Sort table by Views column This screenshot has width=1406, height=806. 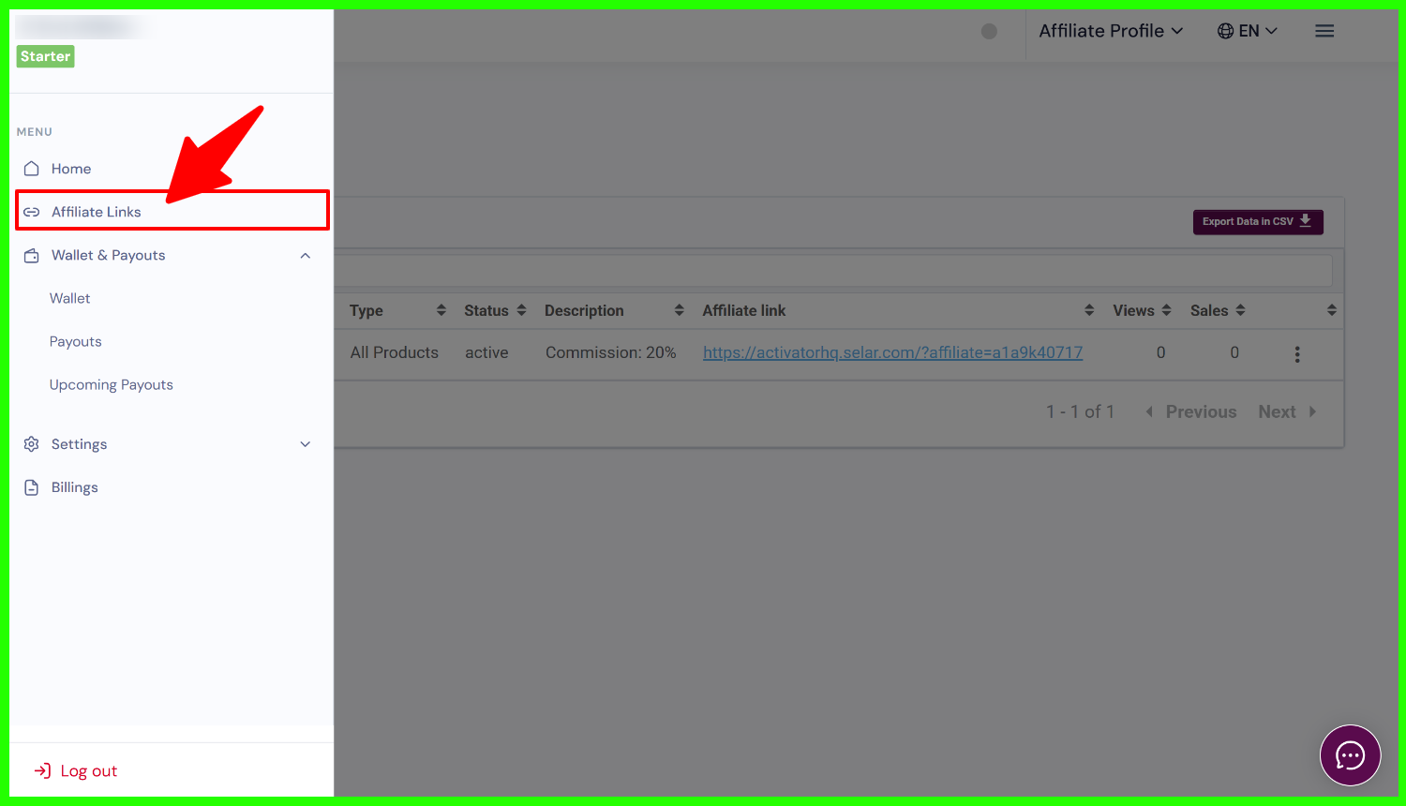click(x=1142, y=311)
